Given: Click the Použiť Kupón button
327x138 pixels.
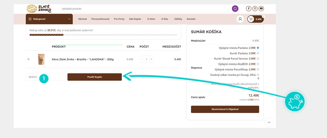Looking at the screenshot, I should 95,77.
